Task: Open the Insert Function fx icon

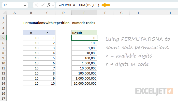Action: [x=49, y=5]
